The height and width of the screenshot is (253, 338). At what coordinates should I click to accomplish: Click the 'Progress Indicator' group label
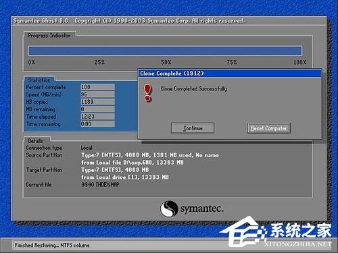[49, 35]
